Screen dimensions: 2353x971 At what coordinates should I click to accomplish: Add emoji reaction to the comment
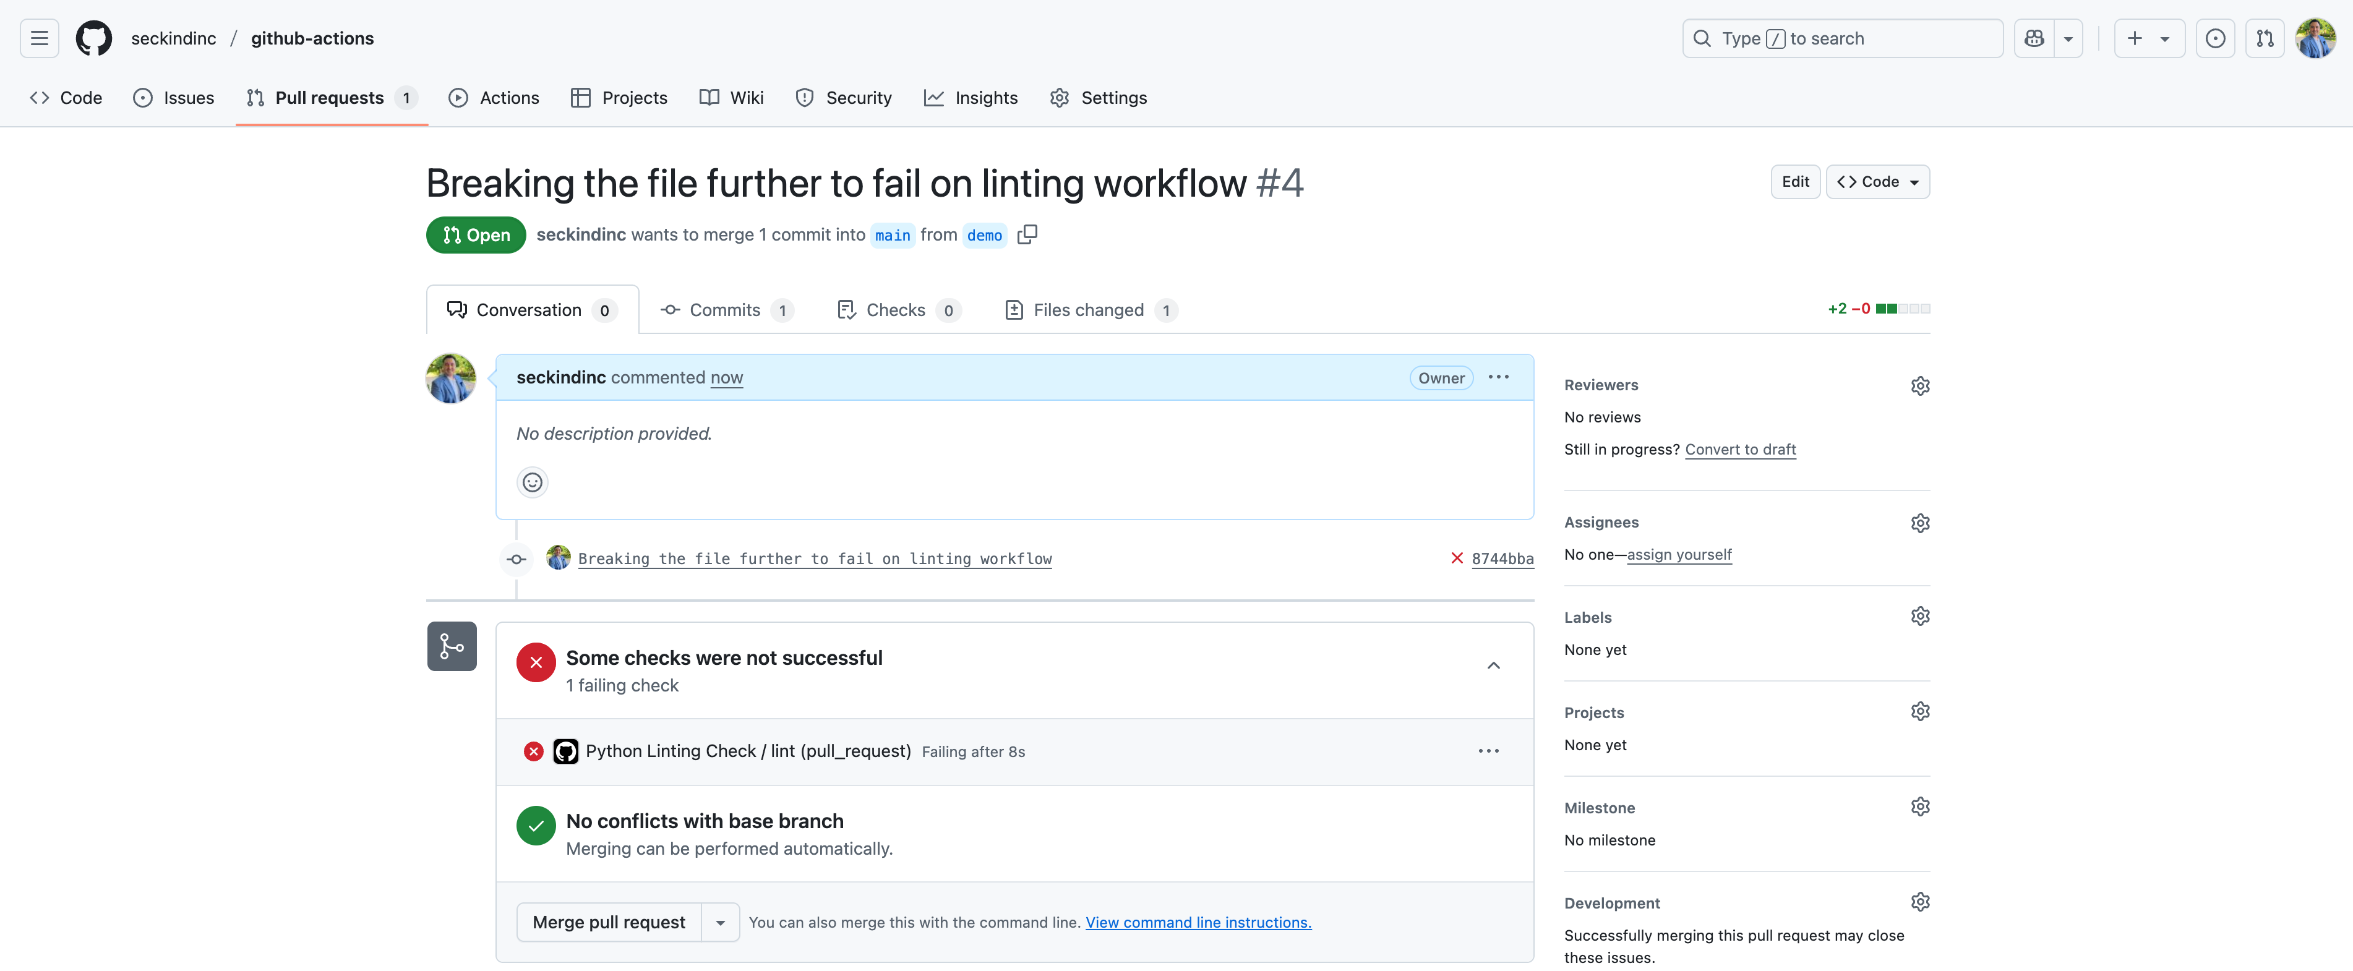pos(533,482)
